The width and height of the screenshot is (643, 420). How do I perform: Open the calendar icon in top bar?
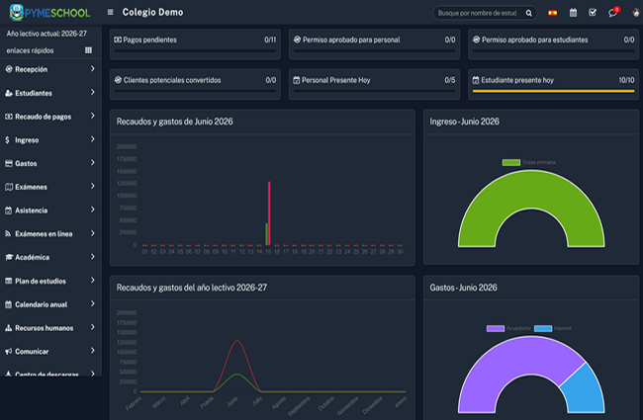tap(574, 13)
